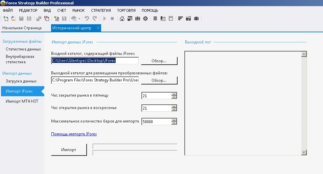This screenshot has height=174, width=323.
Task: Open the ВИД menu
Action: pyautogui.click(x=47, y=10)
